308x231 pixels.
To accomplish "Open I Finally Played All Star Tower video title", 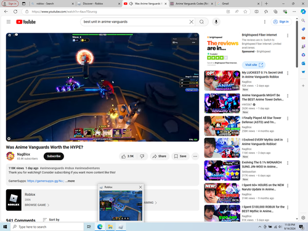I will click(262, 120).
